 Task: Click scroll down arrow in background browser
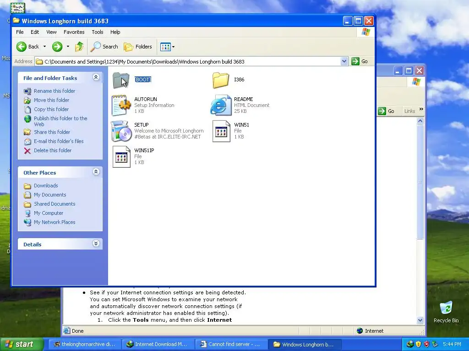(420, 320)
